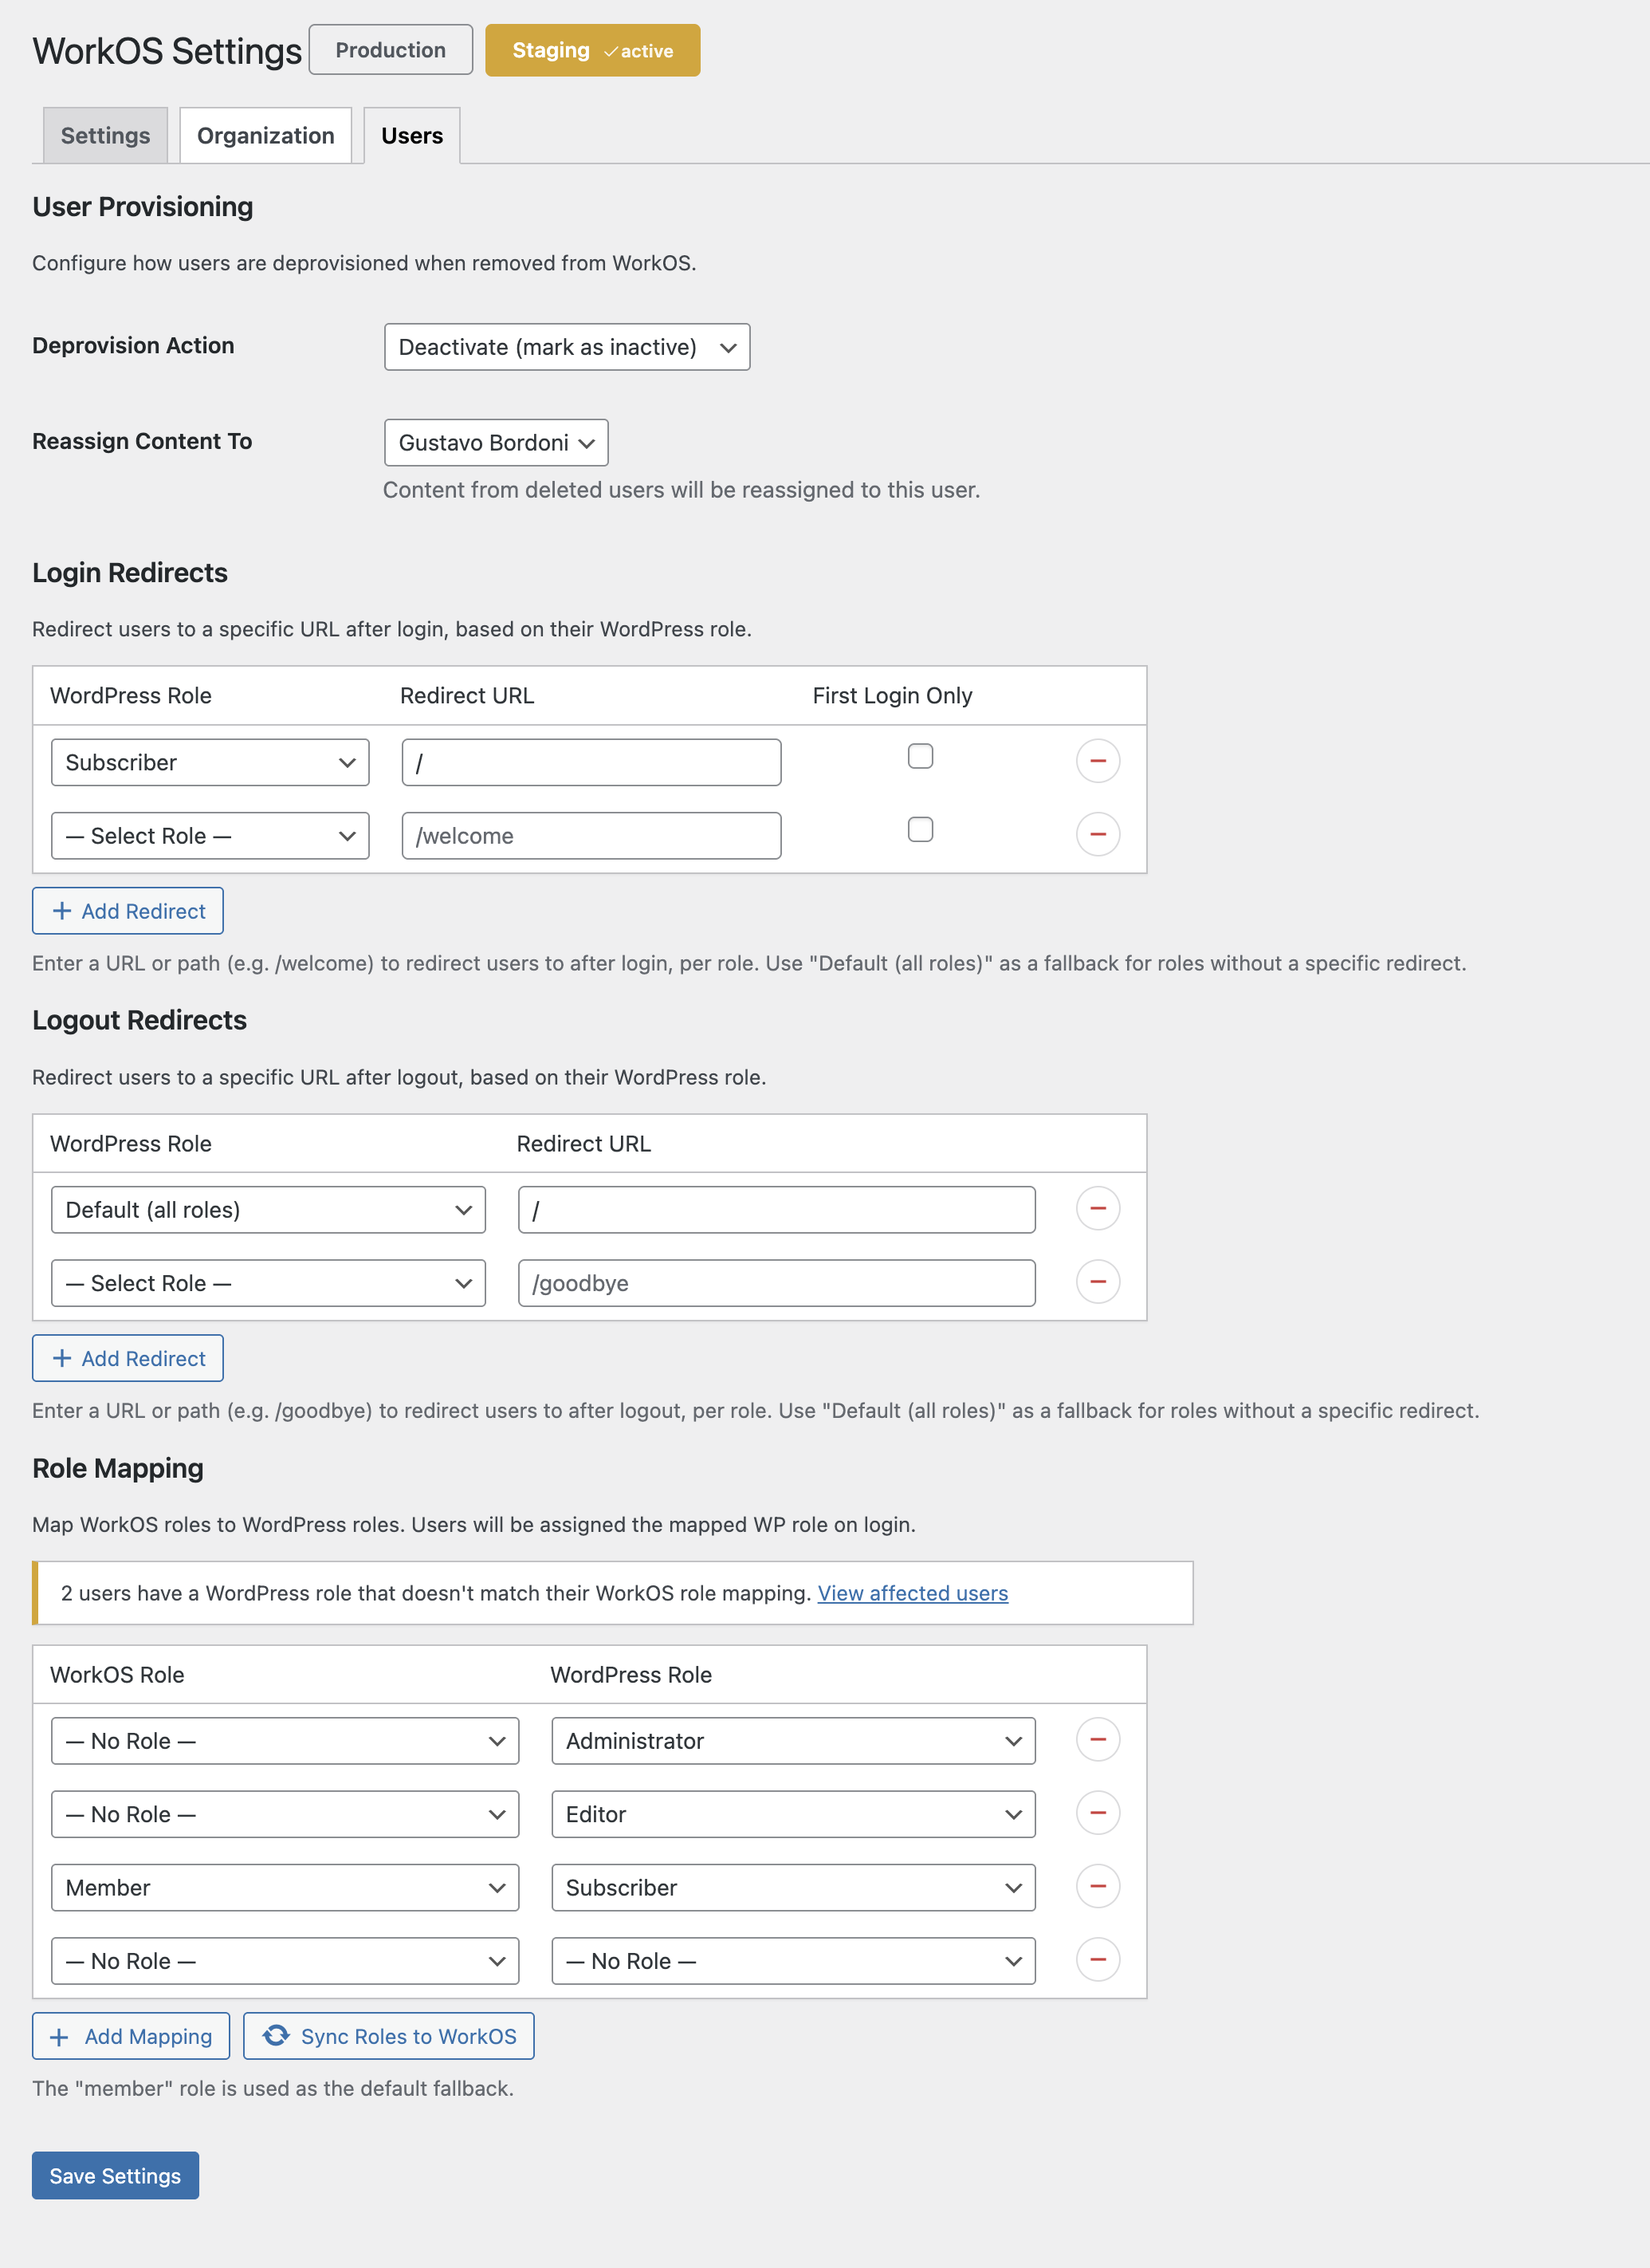Open the Subscriber role dropdown in Login Redirects
This screenshot has width=1650, height=2268.
[x=210, y=762]
